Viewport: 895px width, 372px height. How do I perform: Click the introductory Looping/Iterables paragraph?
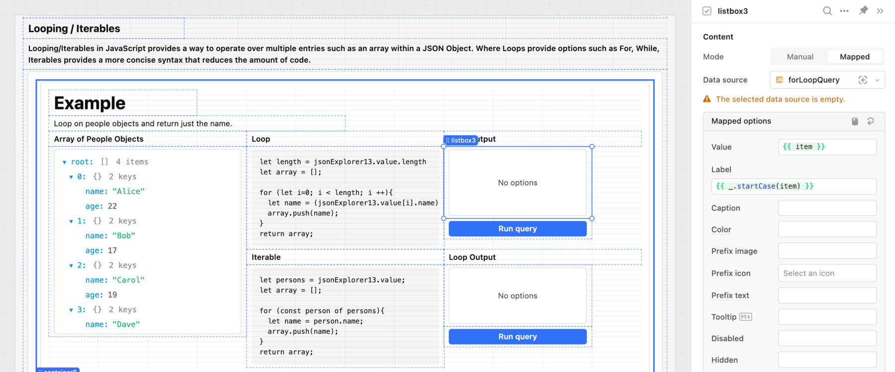344,54
